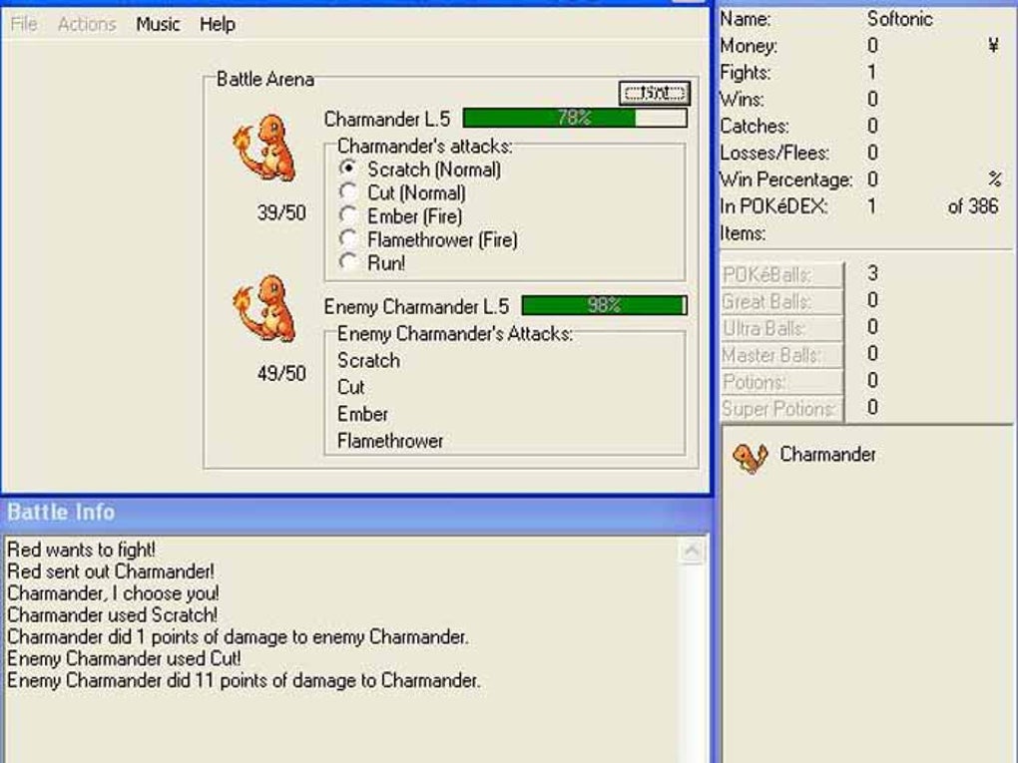Click the log line "Enemy Charmander used Cut!"
Viewport: 1018px width, 763px height.
(124, 658)
